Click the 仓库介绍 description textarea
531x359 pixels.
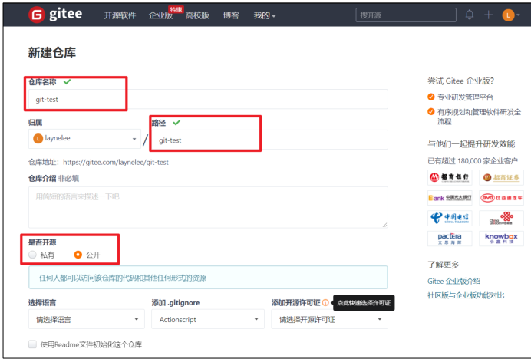click(208, 207)
